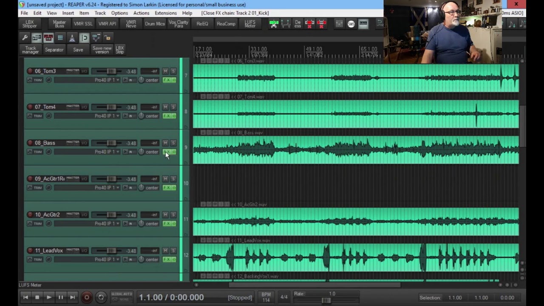Adjust the playback Rate slider

point(326,300)
